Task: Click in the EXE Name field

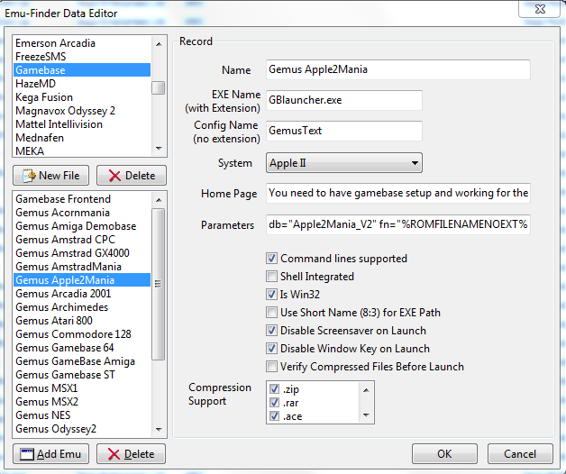Action: [344, 100]
